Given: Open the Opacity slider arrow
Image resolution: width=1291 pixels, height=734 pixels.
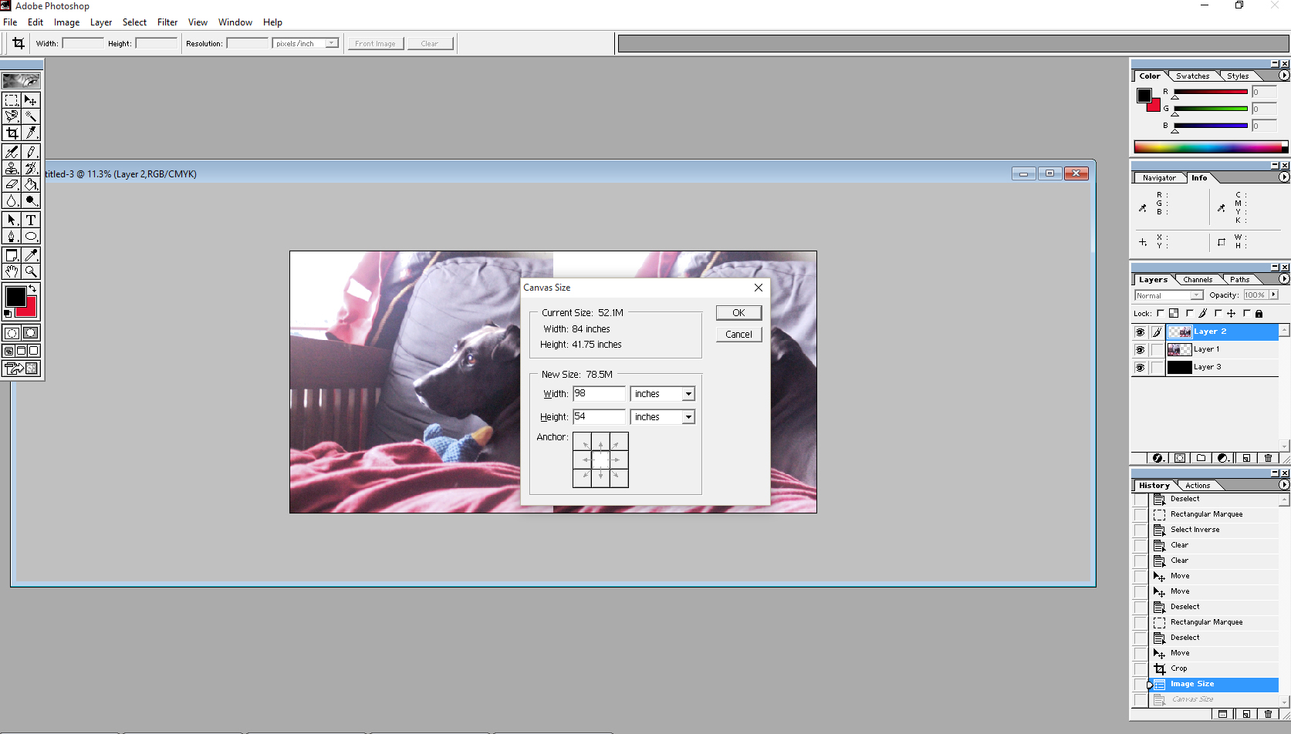Looking at the screenshot, I should pyautogui.click(x=1273, y=295).
